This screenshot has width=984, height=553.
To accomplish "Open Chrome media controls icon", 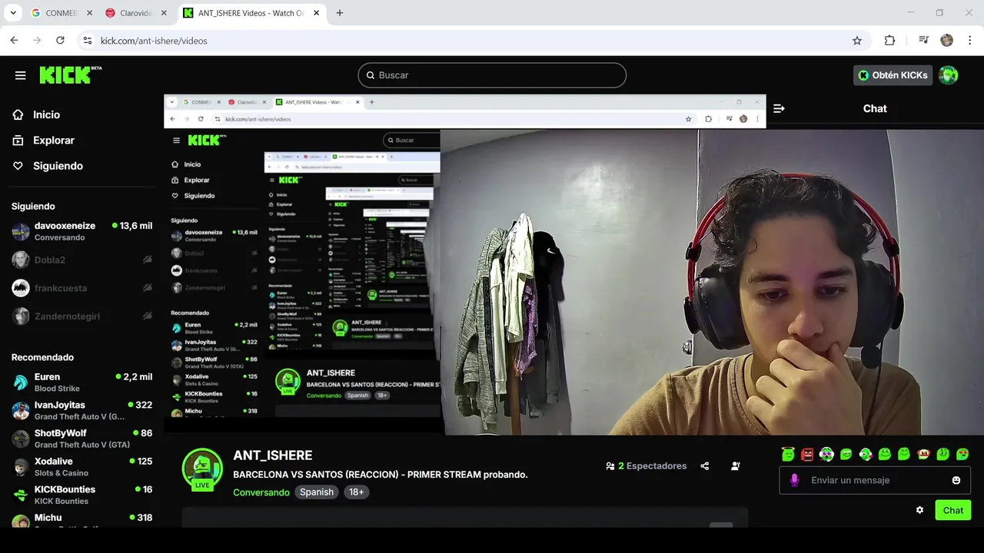I will coord(923,41).
